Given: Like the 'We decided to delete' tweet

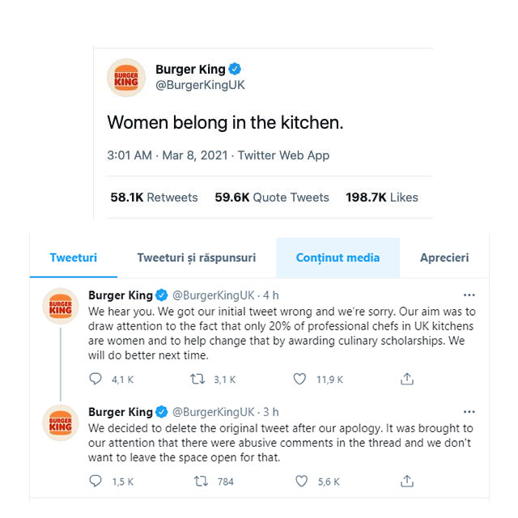Looking at the screenshot, I should click(x=303, y=482).
